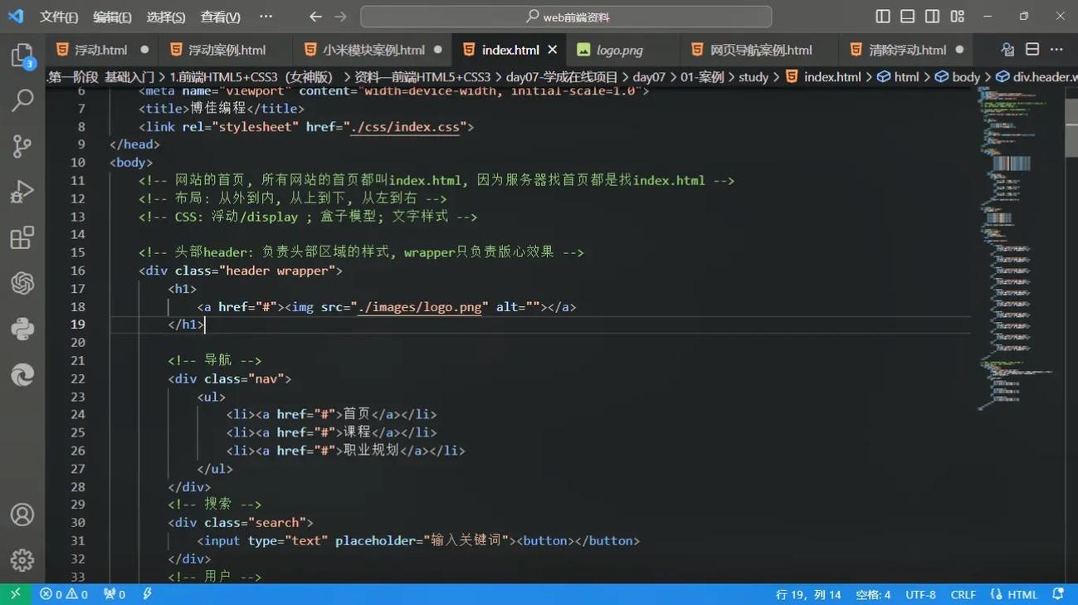Open the more menu items ellipsis
The image size is (1078, 605).
266,17
